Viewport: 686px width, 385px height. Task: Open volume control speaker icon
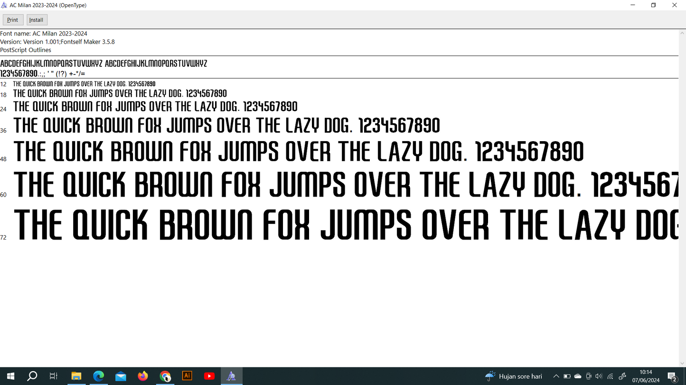click(599, 376)
